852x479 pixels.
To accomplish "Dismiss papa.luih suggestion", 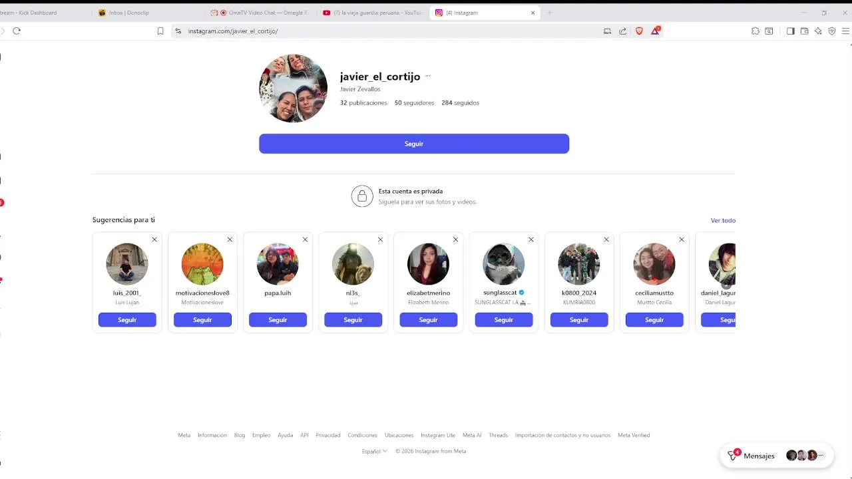I will point(305,239).
